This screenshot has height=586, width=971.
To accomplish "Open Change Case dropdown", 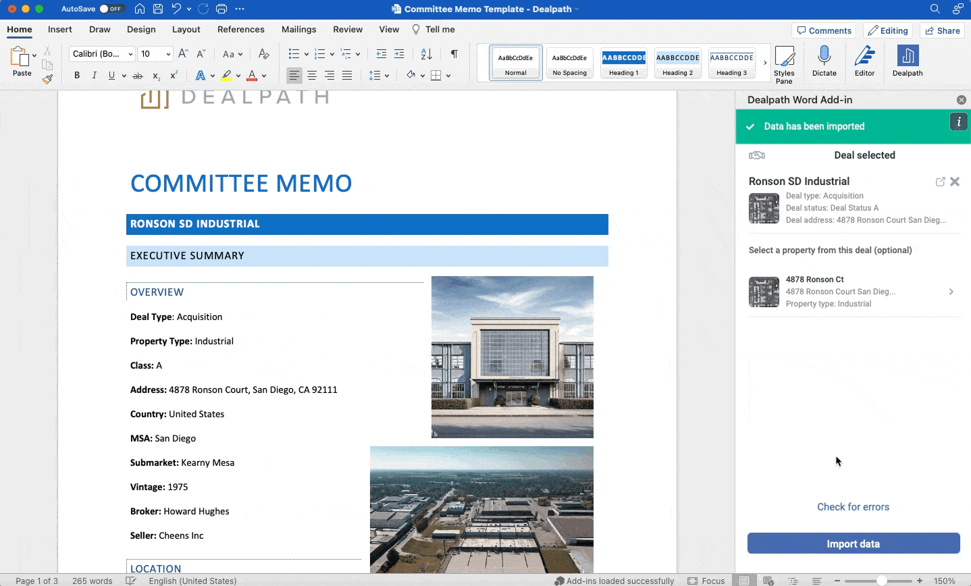I will (232, 54).
